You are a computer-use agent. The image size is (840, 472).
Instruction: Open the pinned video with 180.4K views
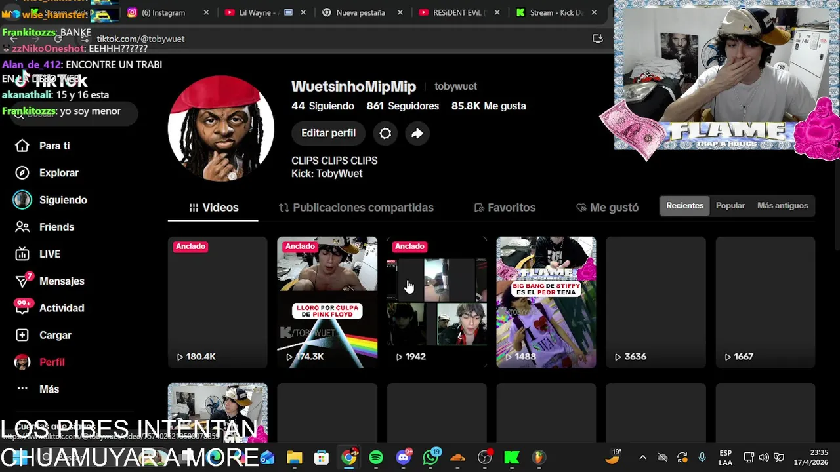[x=217, y=302]
